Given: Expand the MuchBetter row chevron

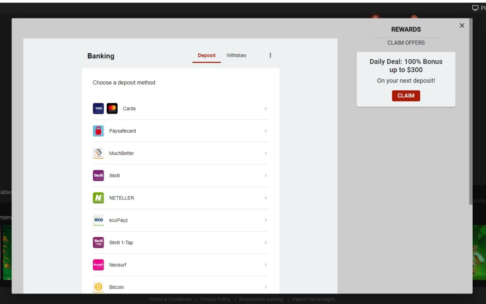Looking at the screenshot, I should (x=266, y=153).
